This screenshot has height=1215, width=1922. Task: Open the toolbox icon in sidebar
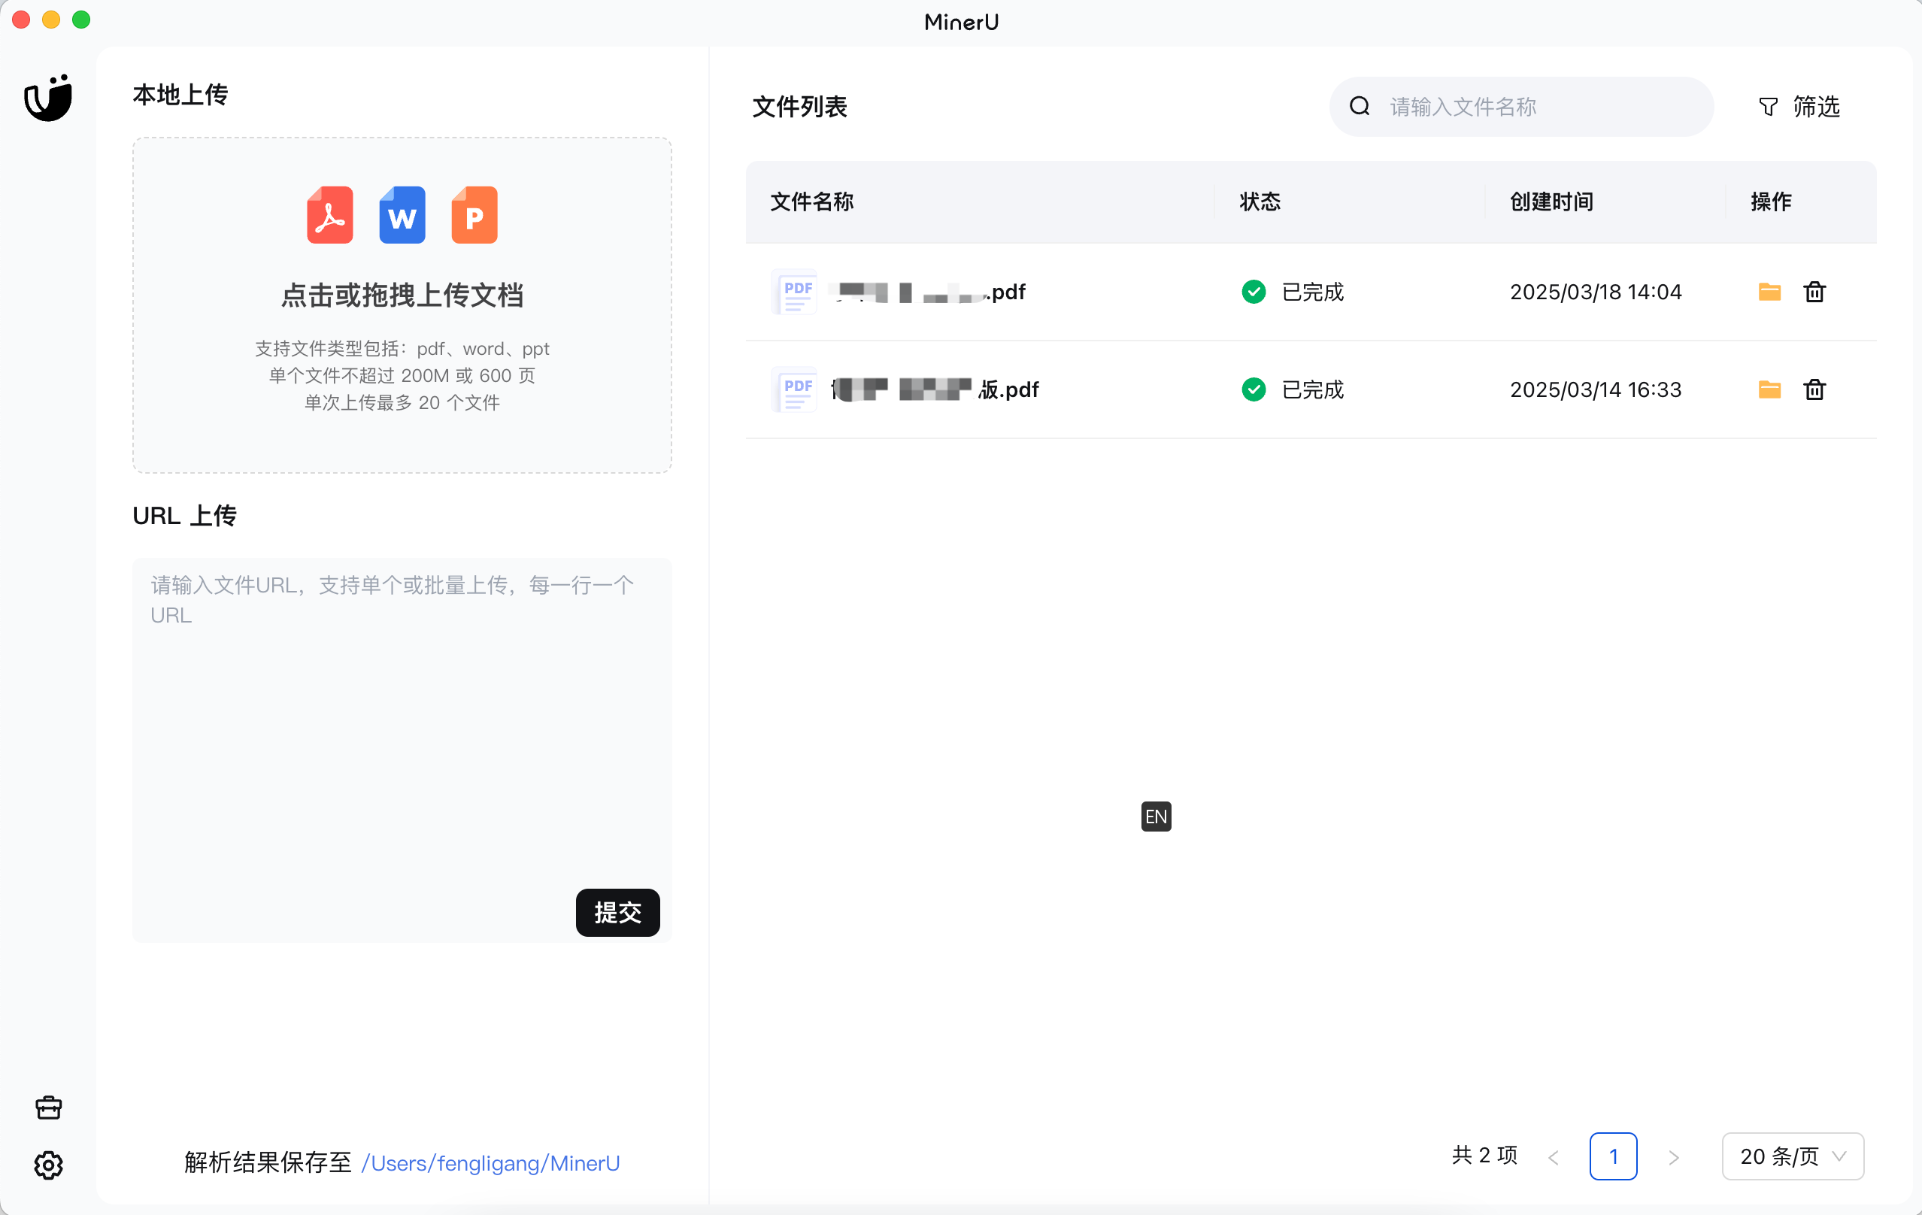pyautogui.click(x=48, y=1107)
